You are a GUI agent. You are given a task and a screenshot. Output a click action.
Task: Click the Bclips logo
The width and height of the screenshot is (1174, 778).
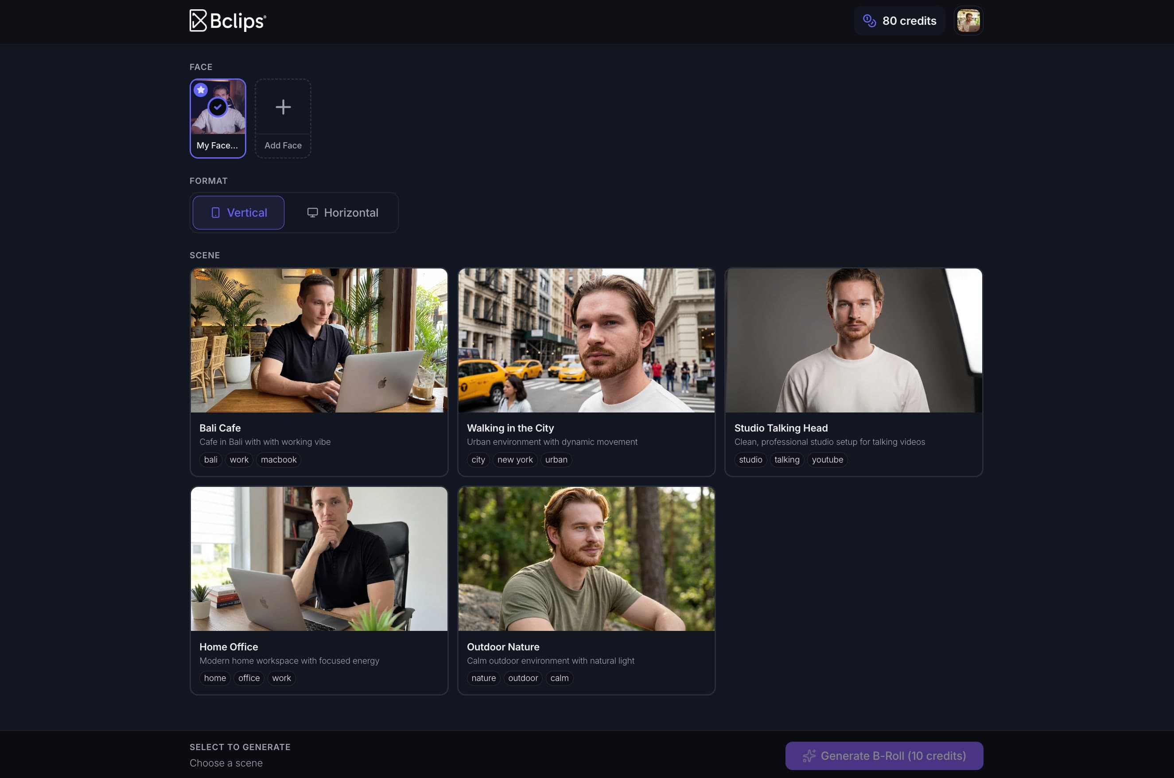point(228,21)
